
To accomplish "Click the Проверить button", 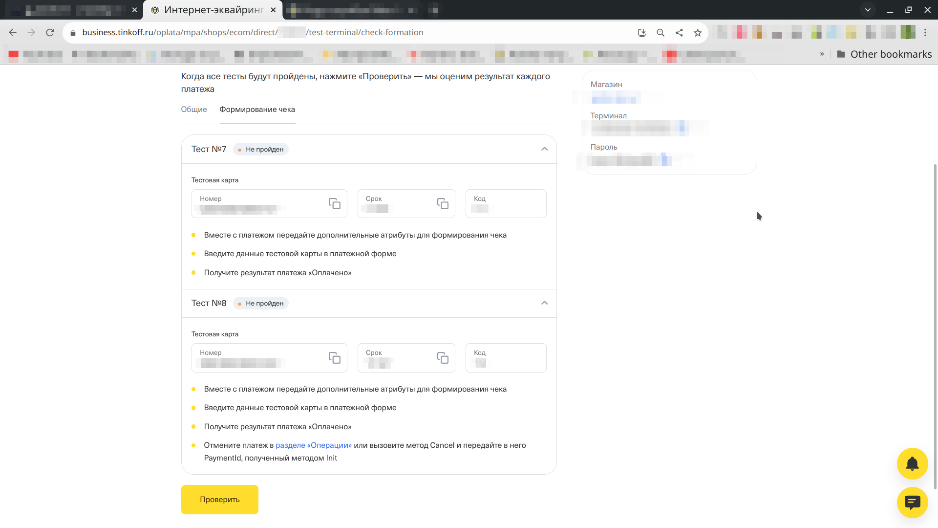I will click(x=220, y=500).
